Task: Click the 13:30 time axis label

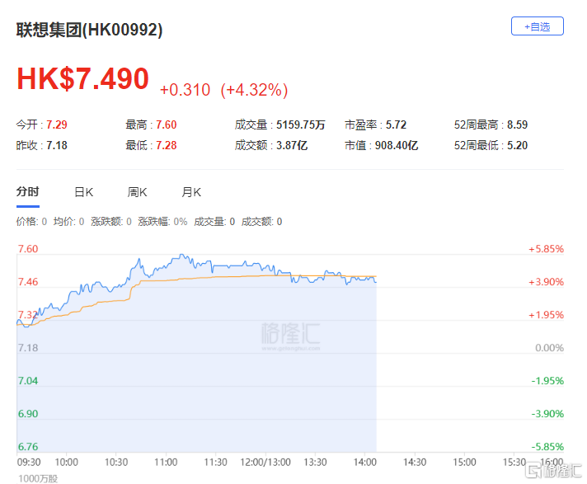Action: [x=315, y=463]
